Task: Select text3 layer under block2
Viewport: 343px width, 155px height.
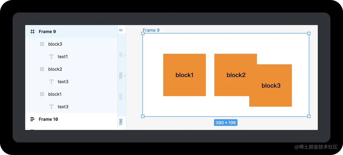Action: 71,82
